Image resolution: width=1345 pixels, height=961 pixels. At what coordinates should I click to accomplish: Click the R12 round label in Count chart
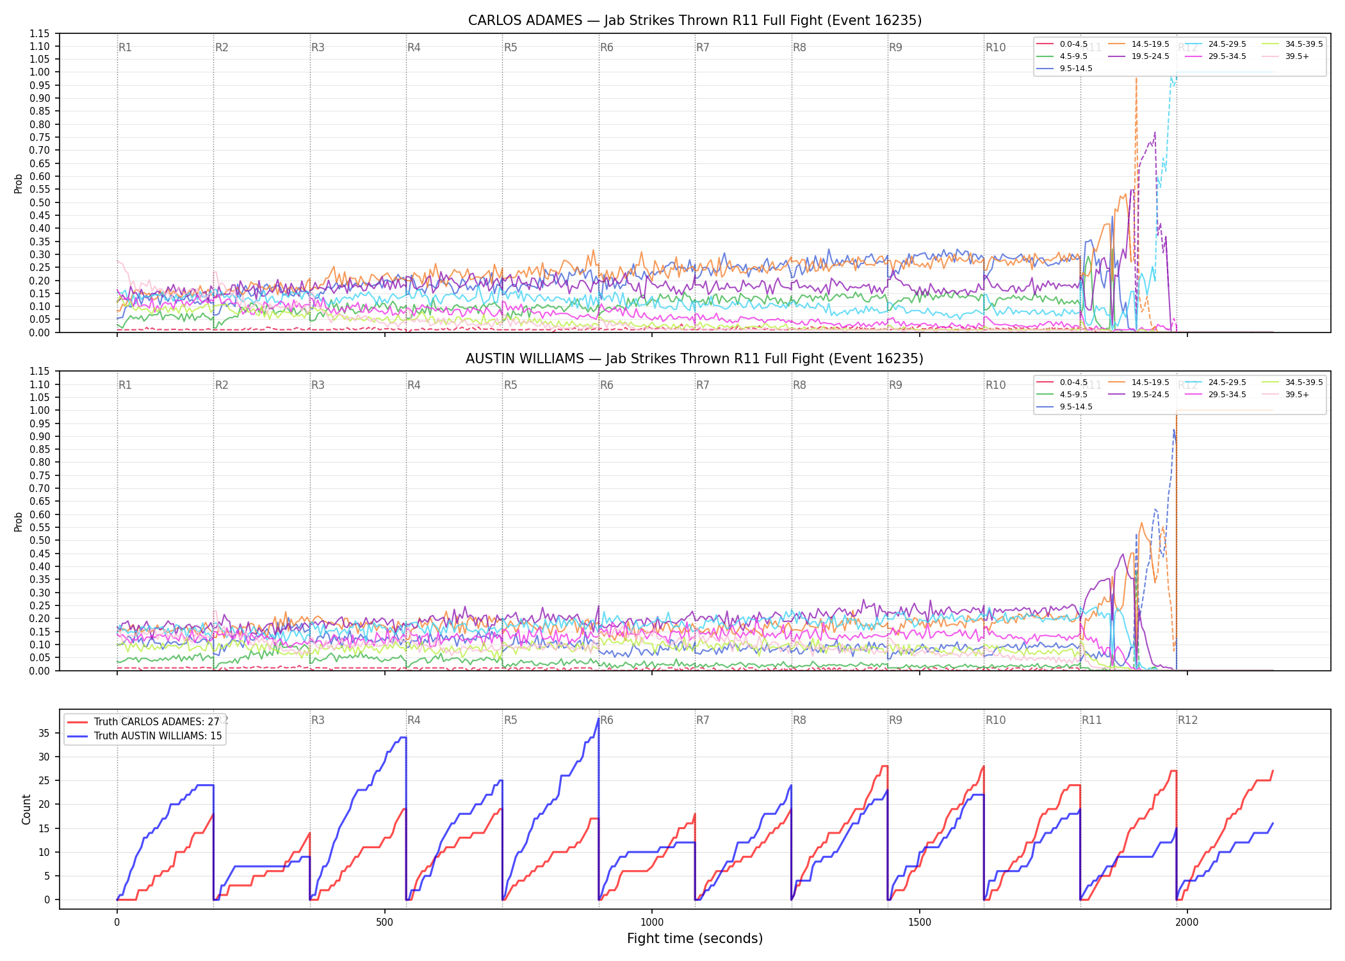pos(1187,720)
